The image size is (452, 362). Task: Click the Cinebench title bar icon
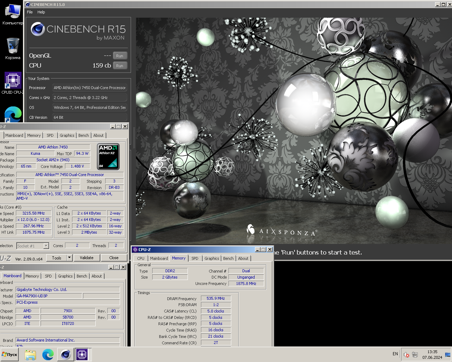click(x=28, y=5)
